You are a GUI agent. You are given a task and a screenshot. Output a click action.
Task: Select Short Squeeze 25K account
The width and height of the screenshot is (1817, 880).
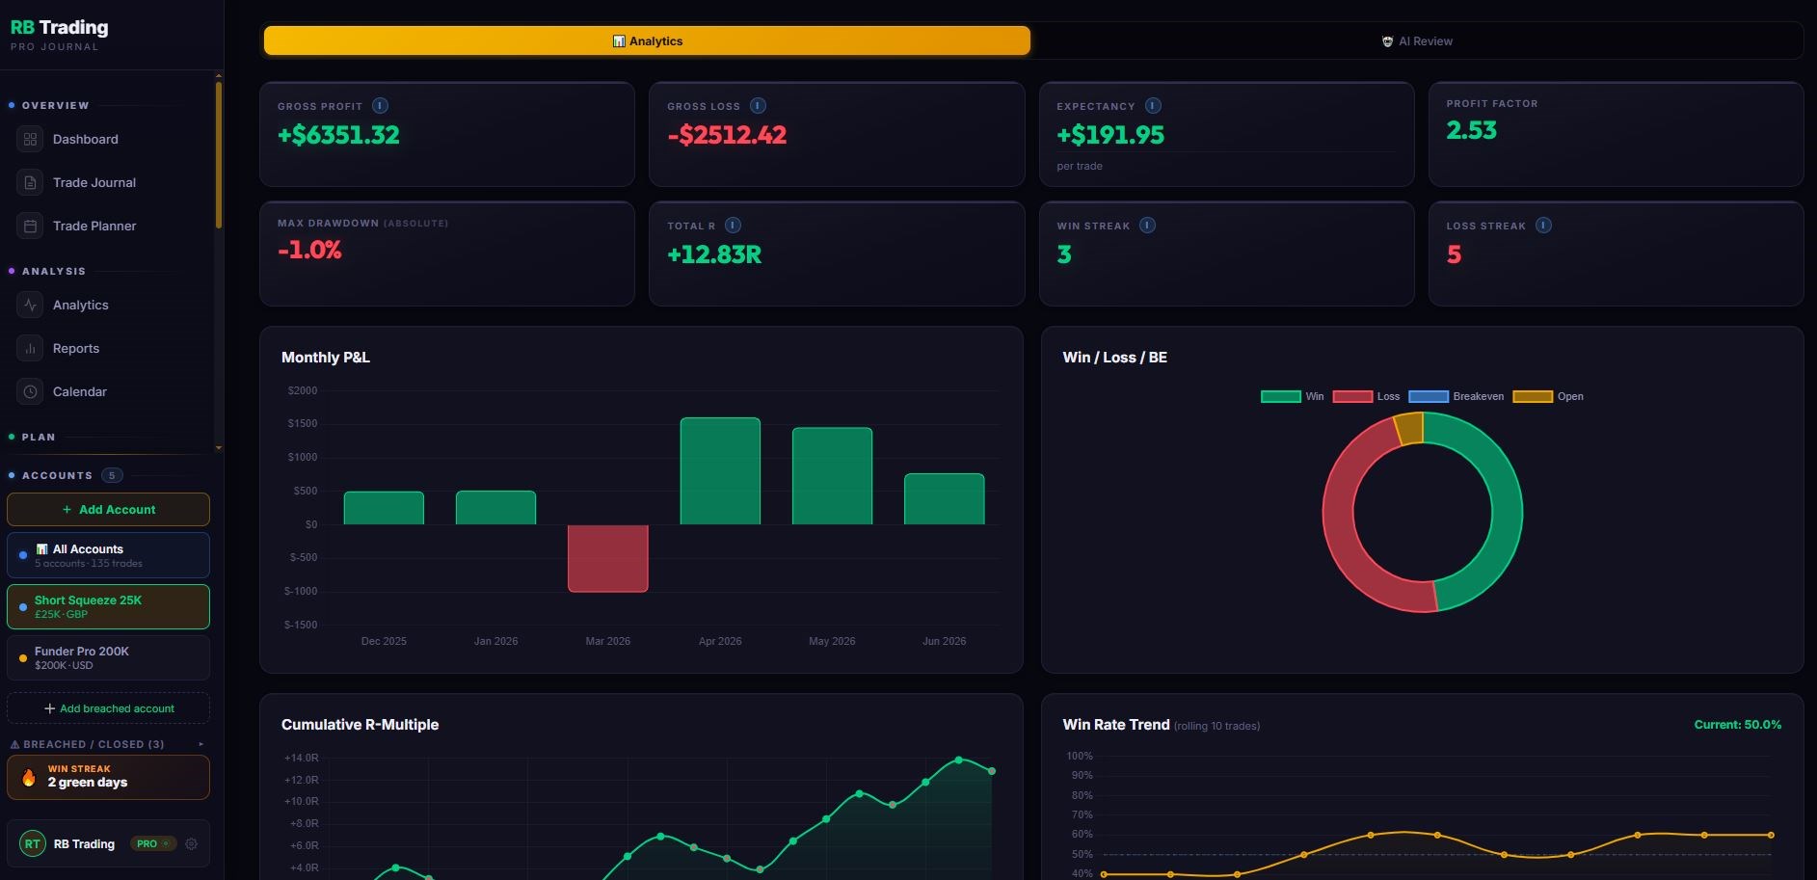108,606
